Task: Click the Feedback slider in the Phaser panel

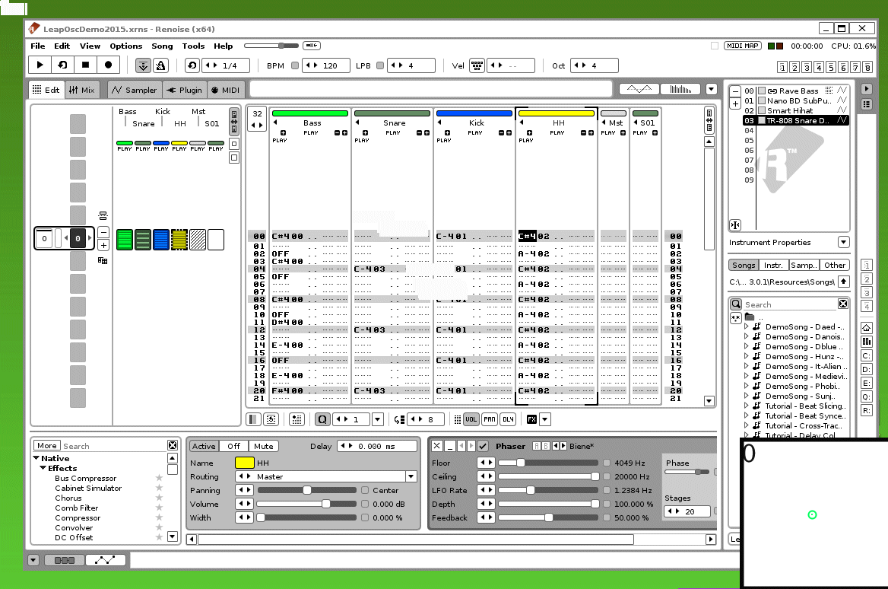Action: coord(547,517)
